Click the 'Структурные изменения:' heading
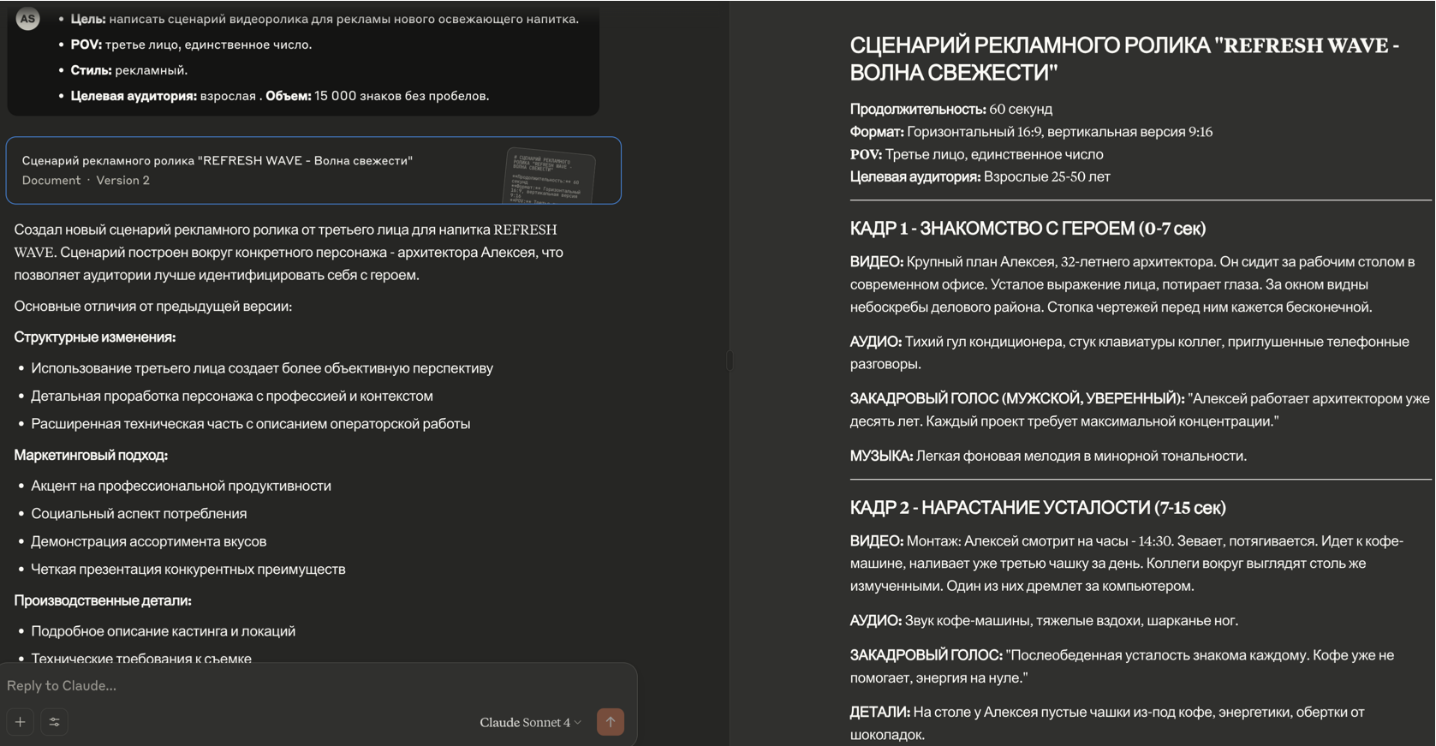Screen dimensions: 1436x746 [95, 337]
